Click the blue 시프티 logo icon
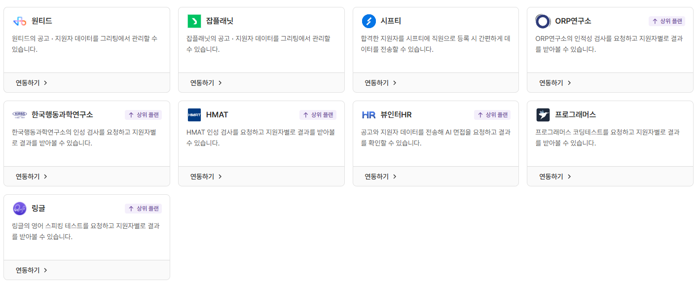 pyautogui.click(x=368, y=21)
